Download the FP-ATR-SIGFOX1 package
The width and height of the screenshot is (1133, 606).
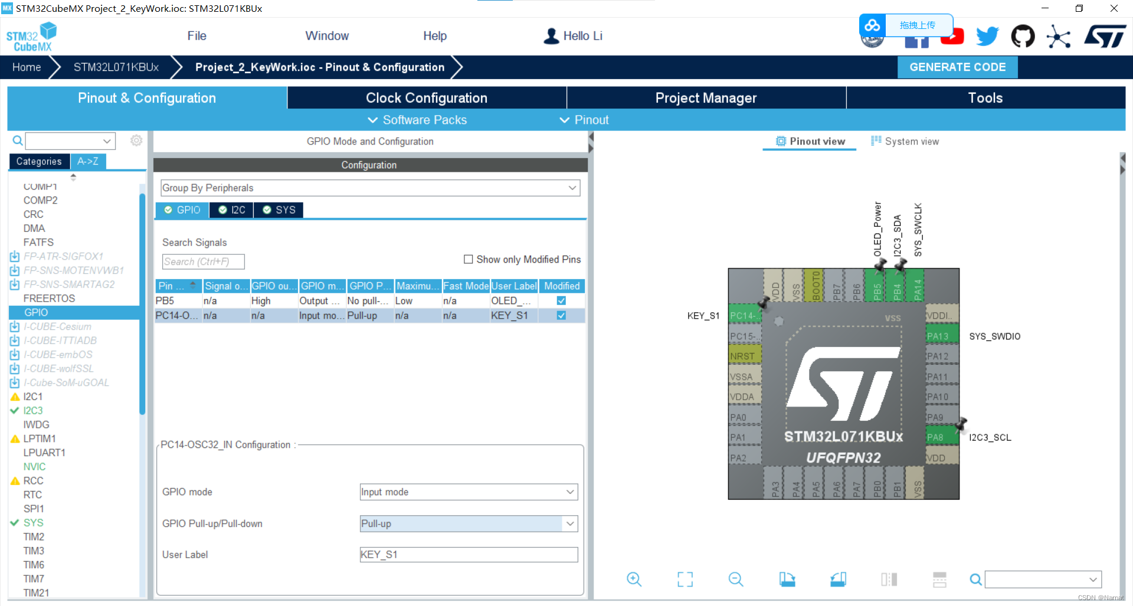[x=15, y=257]
